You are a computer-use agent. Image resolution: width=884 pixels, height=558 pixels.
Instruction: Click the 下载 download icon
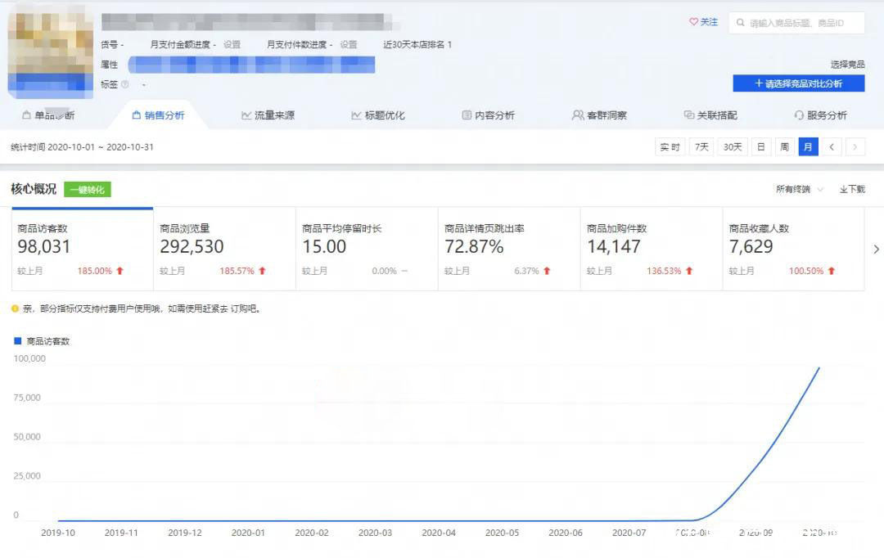(x=850, y=188)
